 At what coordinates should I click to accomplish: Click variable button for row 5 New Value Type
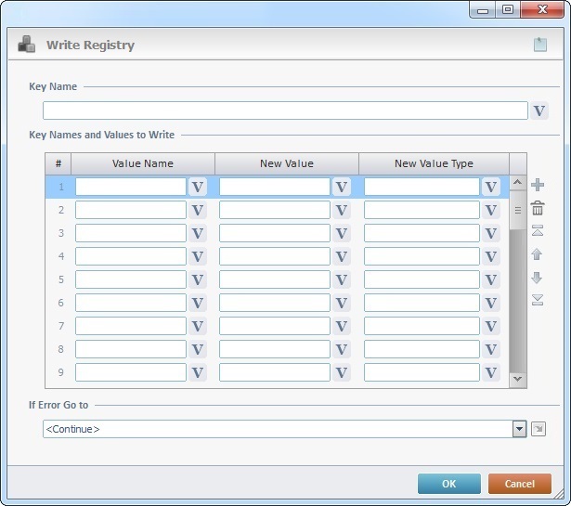[x=491, y=279]
